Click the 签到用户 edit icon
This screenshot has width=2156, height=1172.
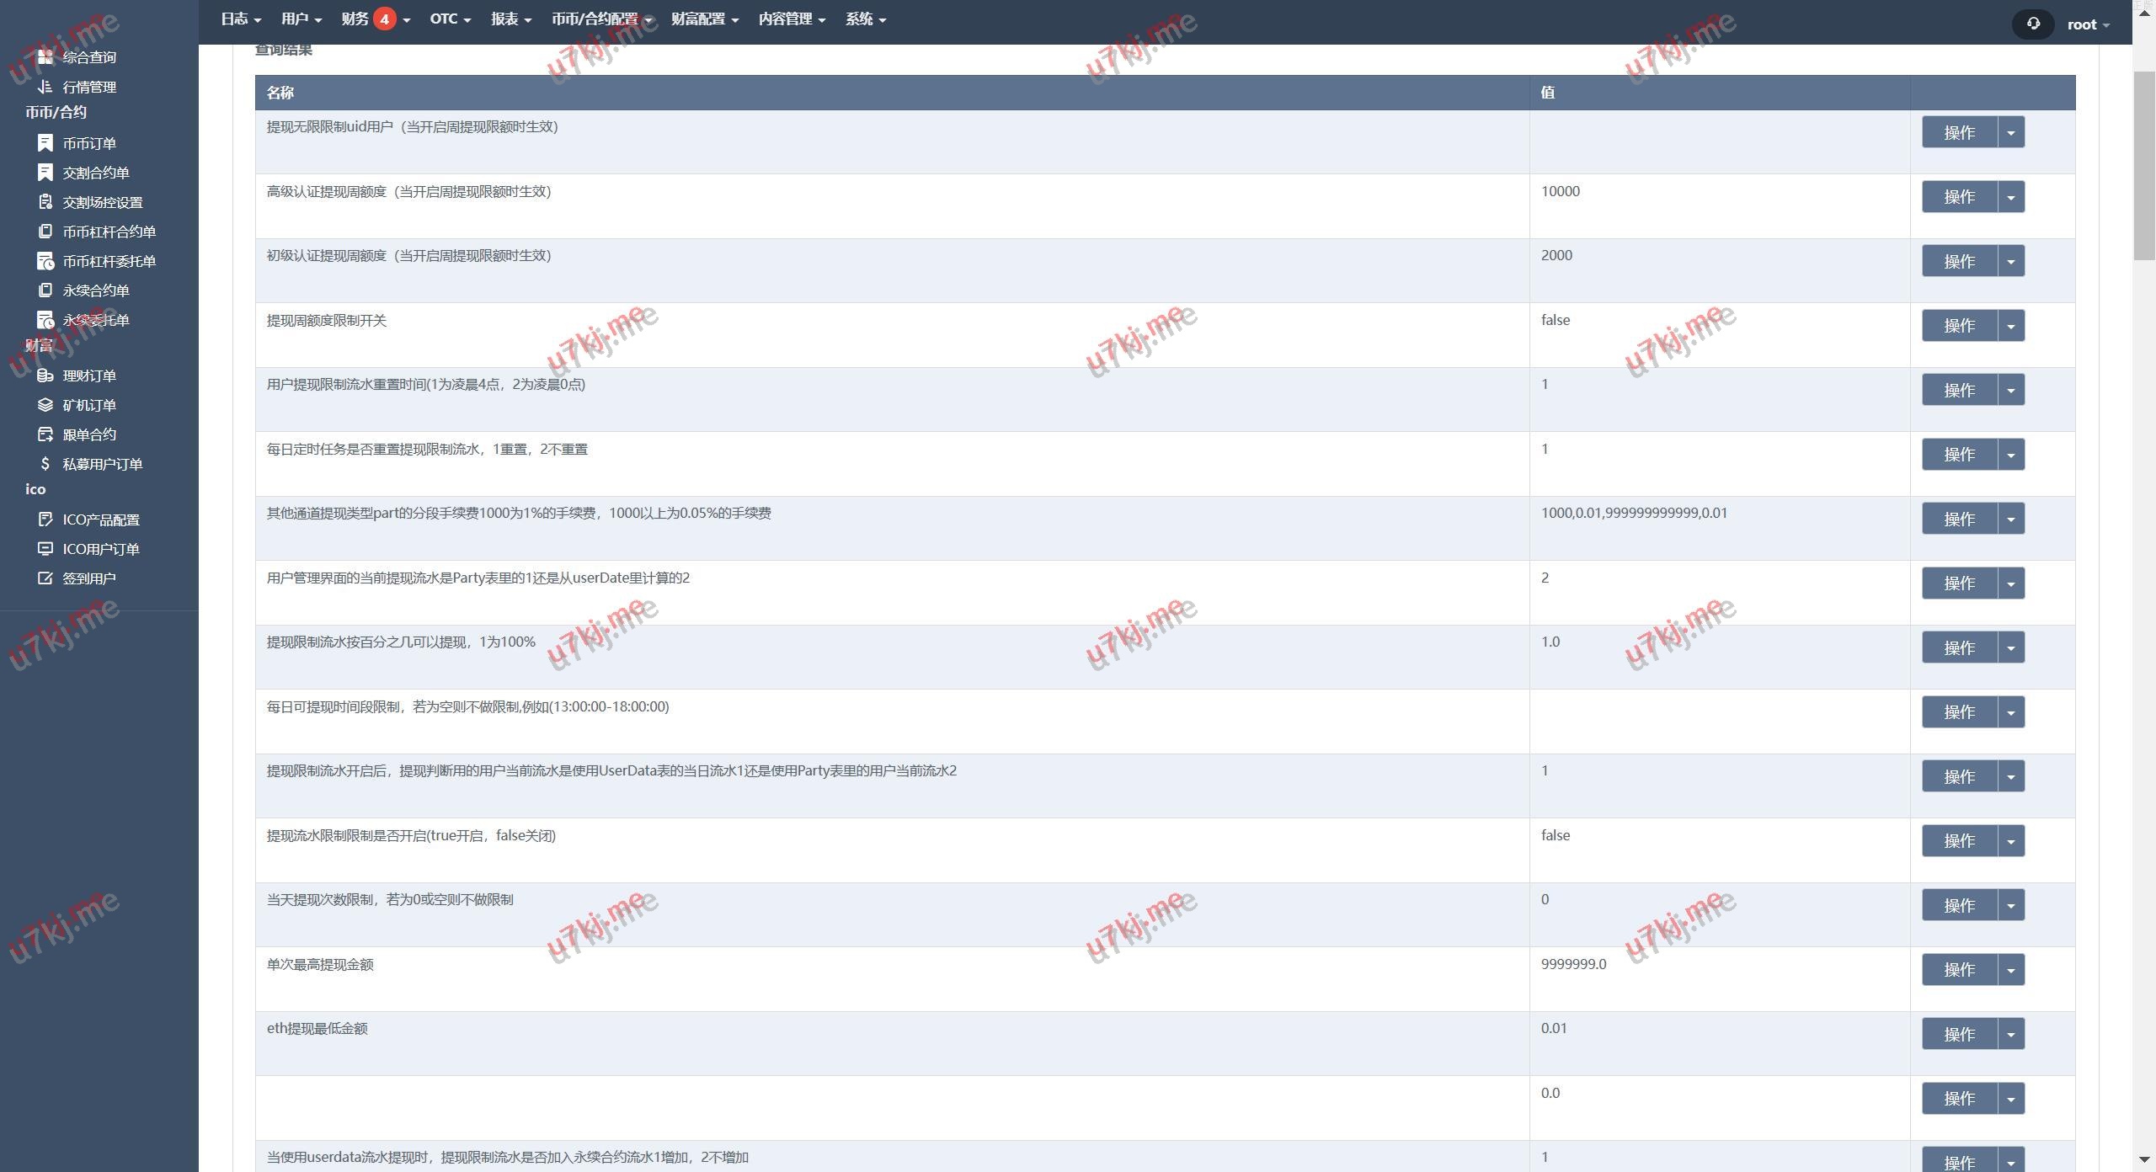(45, 578)
